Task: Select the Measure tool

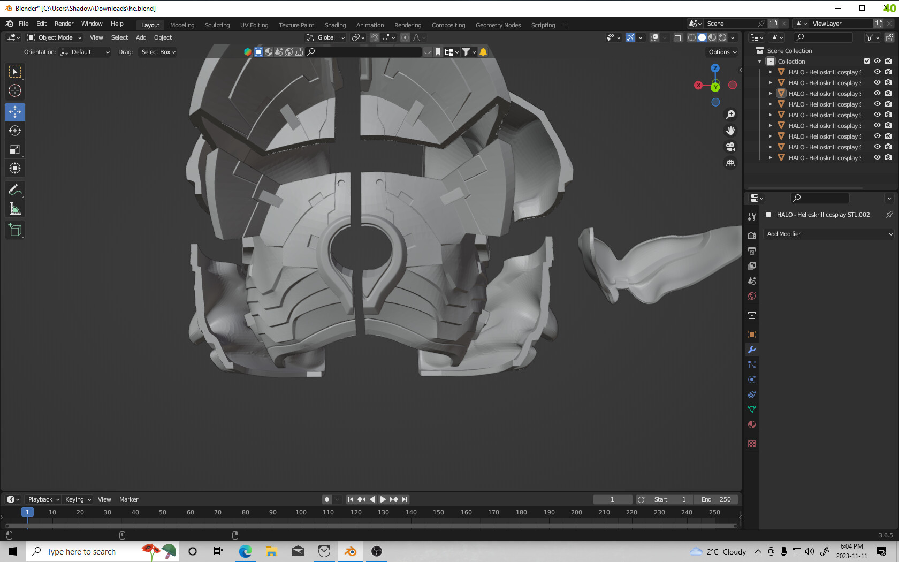Action: tap(15, 209)
